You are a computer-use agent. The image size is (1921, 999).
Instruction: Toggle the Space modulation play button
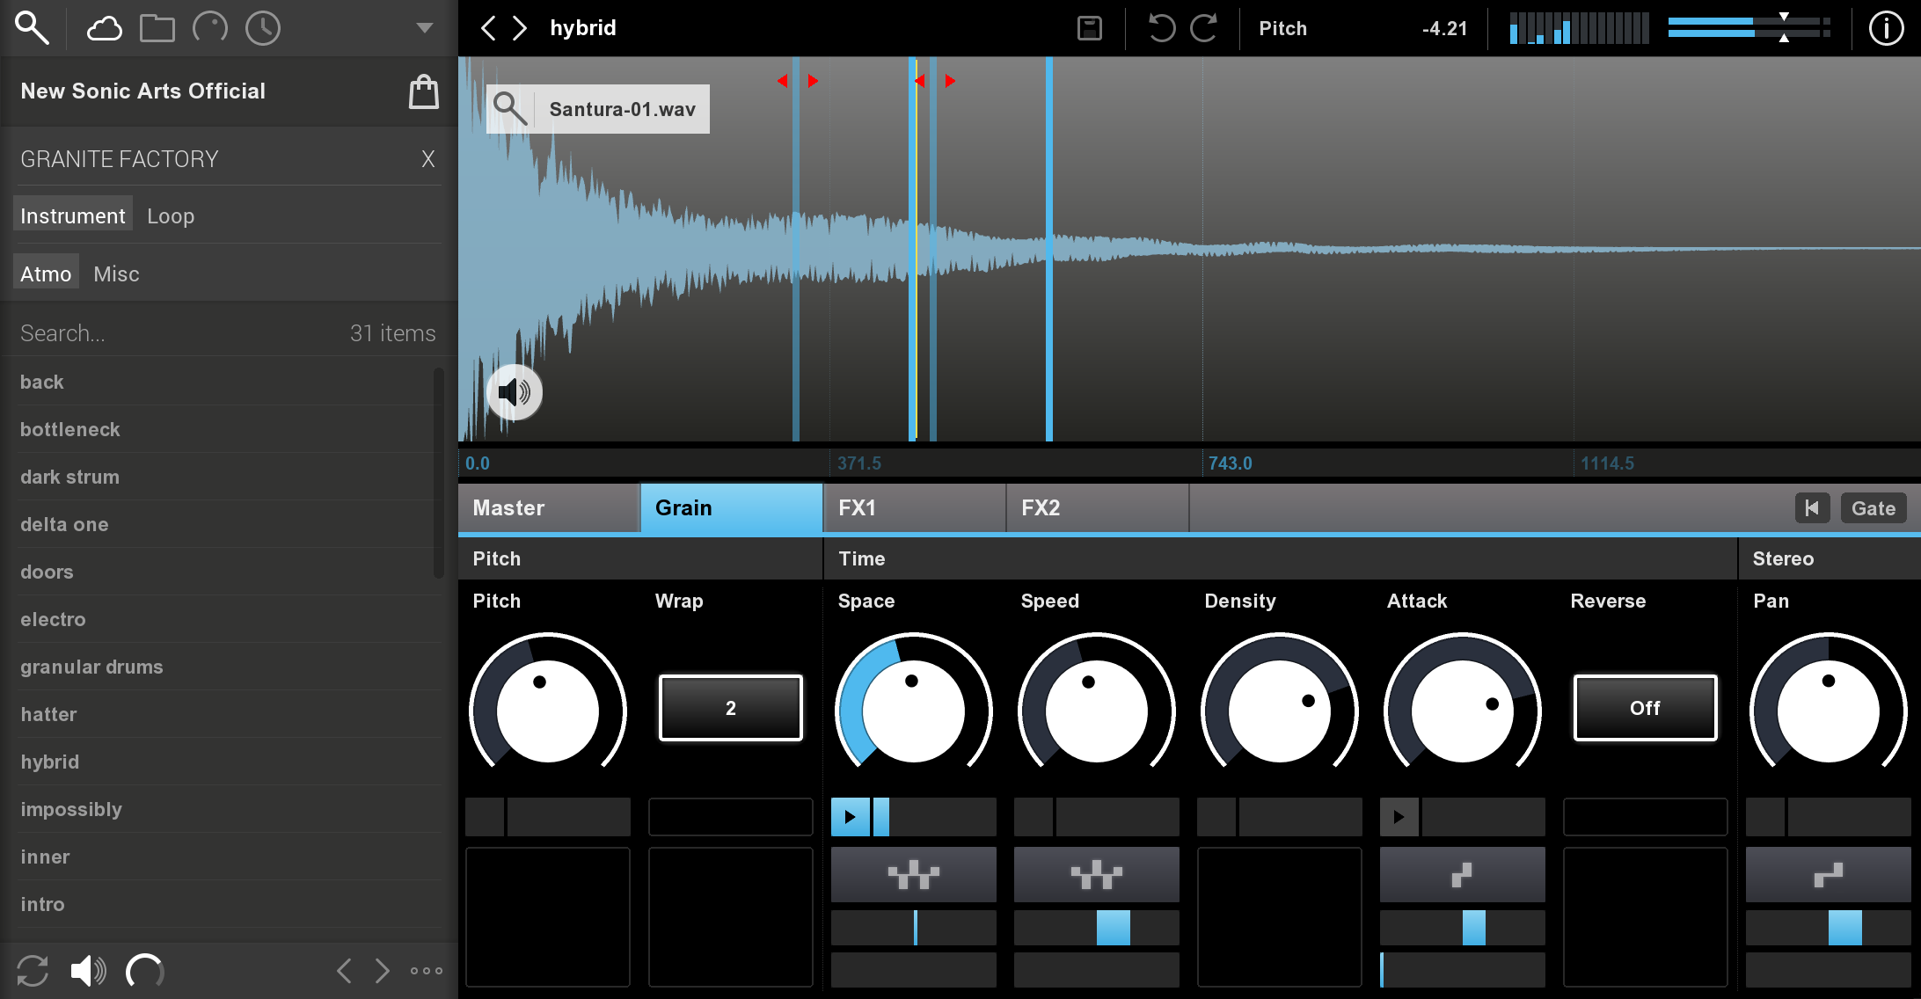coord(851,817)
